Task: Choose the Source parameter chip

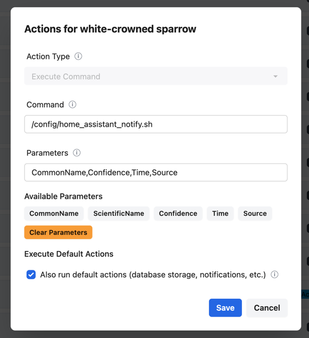Action: point(255,214)
